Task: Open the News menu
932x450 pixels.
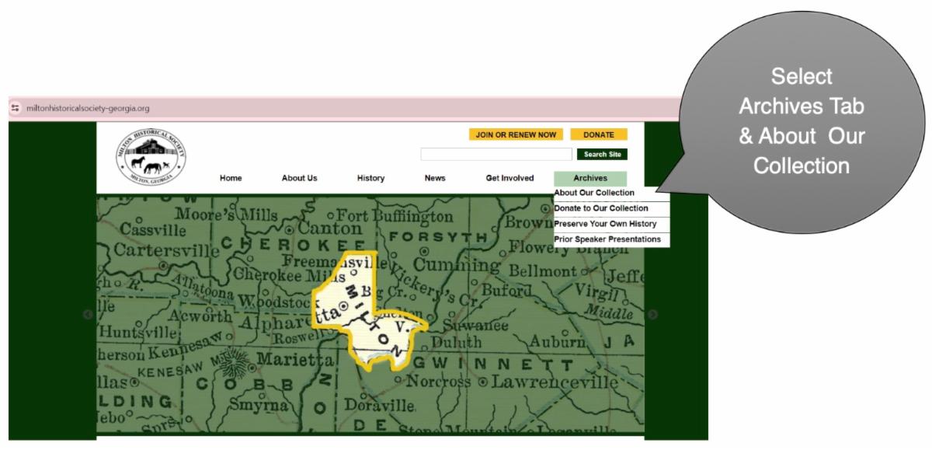Action: coord(435,178)
